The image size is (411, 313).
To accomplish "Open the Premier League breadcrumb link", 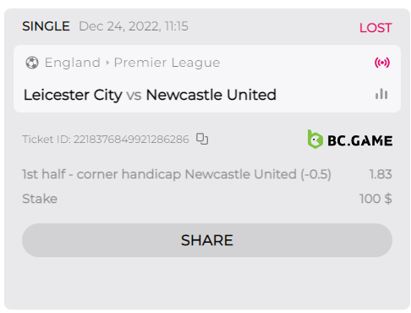I will point(167,63).
